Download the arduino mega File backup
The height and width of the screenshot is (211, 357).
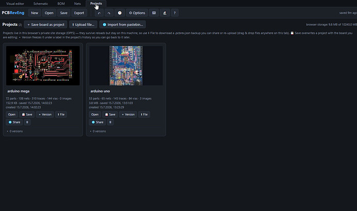pos(61,114)
